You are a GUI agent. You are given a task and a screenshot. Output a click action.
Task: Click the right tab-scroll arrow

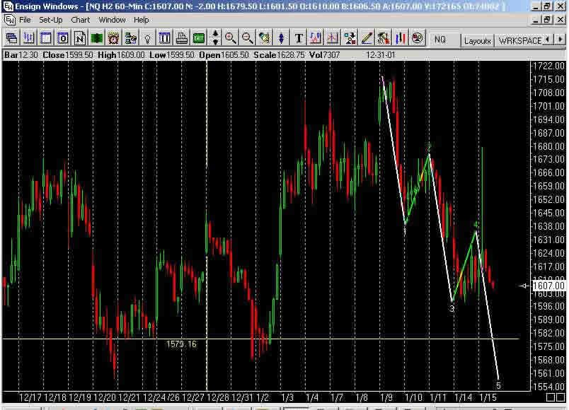[x=561, y=39]
